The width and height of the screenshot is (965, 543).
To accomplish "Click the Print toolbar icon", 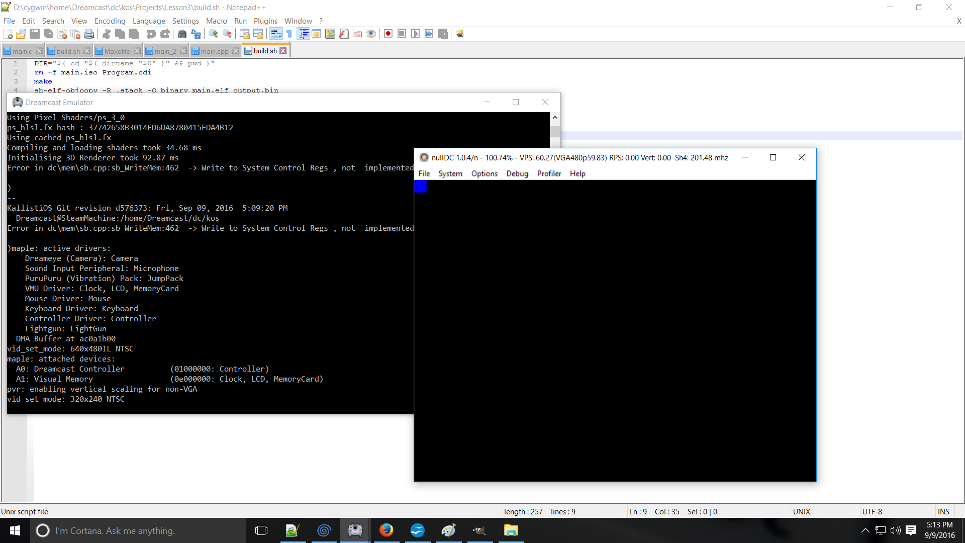I will click(89, 34).
